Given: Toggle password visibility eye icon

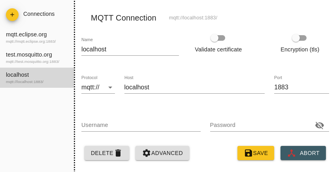Looking at the screenshot, I should pyautogui.click(x=320, y=125).
